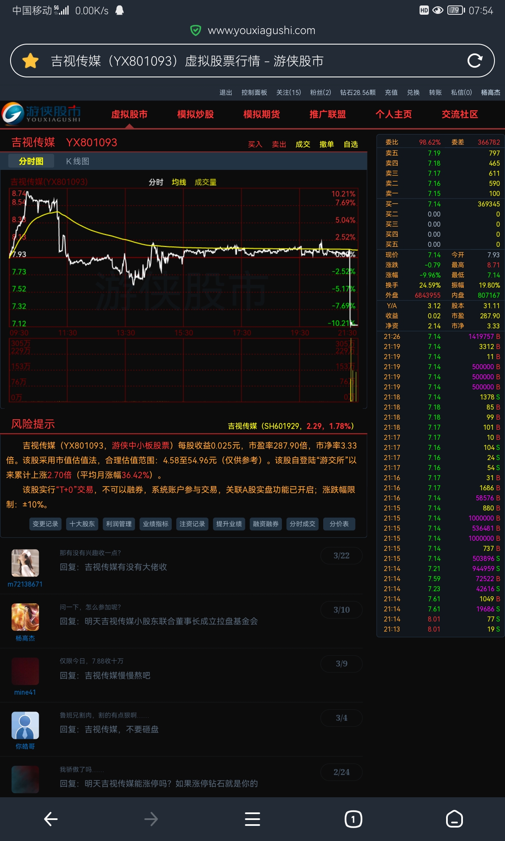Open the 模拟期货 navigation menu
This screenshot has height=841, width=505.
point(261,114)
